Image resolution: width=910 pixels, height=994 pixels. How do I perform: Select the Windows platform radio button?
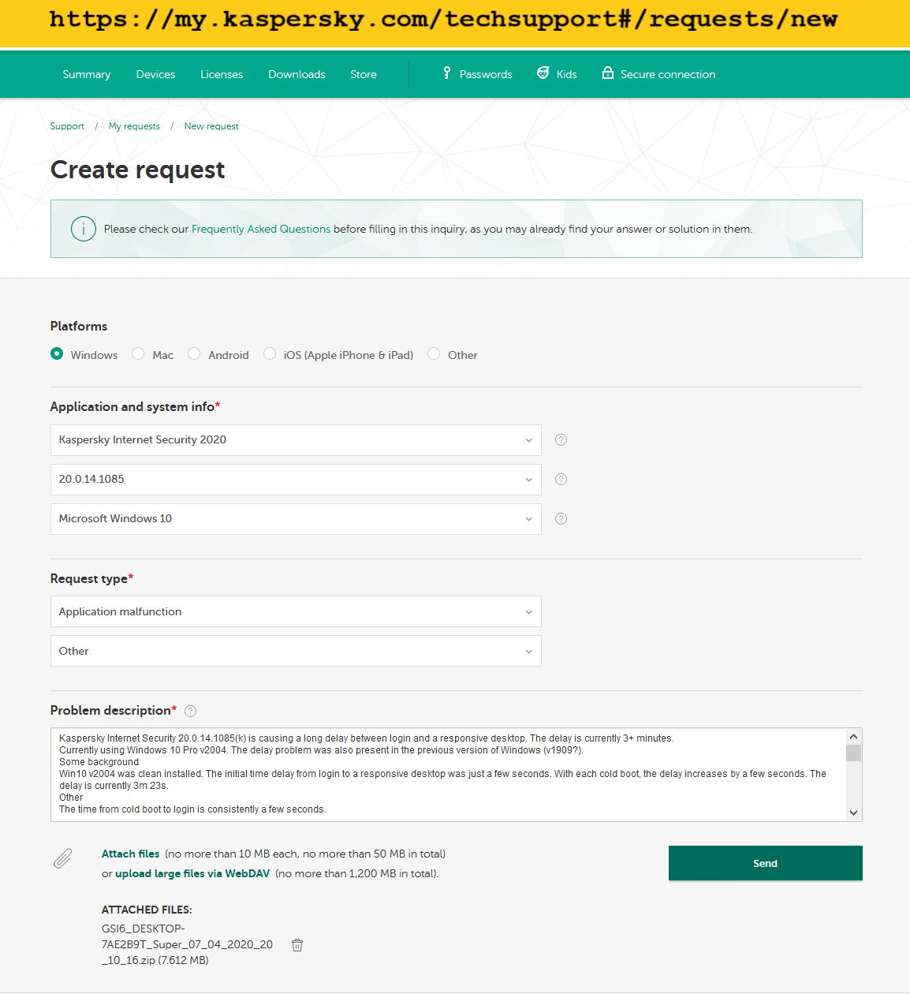[x=57, y=353]
